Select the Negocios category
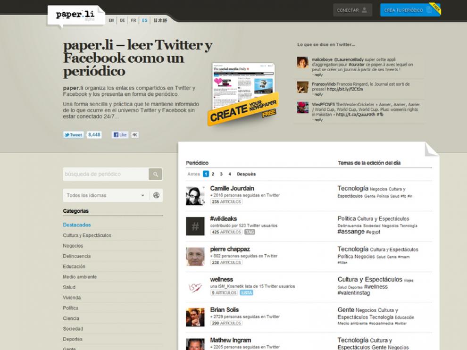The image size is (467, 350). pos(73,246)
